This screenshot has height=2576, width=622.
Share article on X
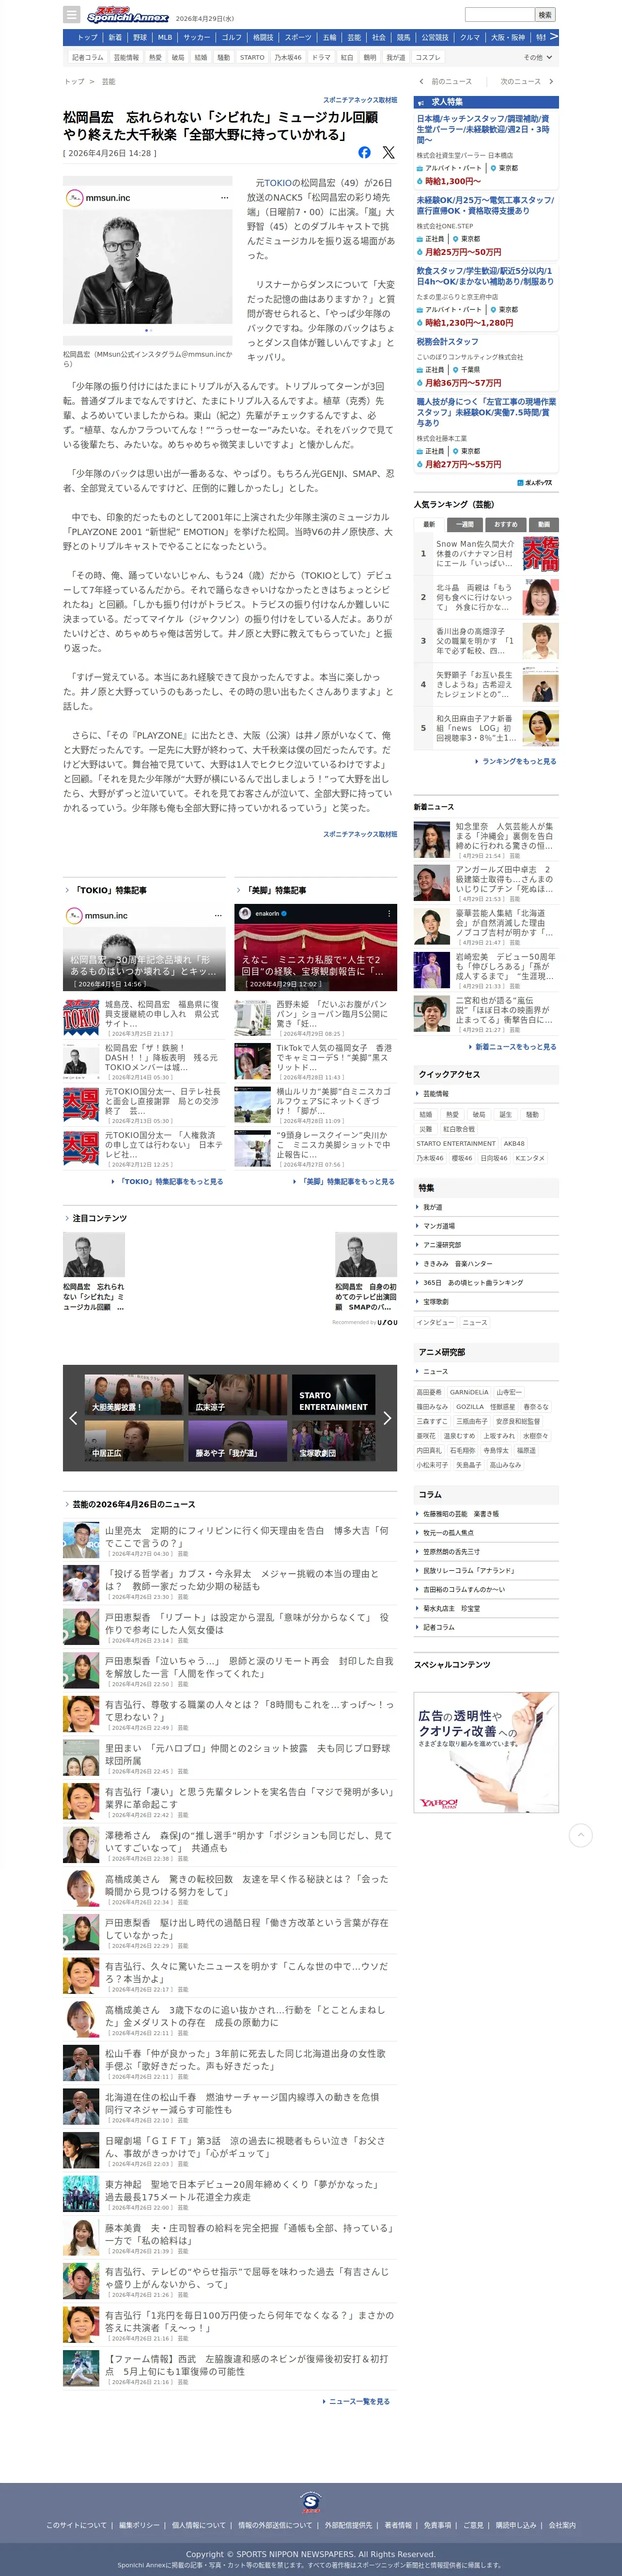point(388,153)
